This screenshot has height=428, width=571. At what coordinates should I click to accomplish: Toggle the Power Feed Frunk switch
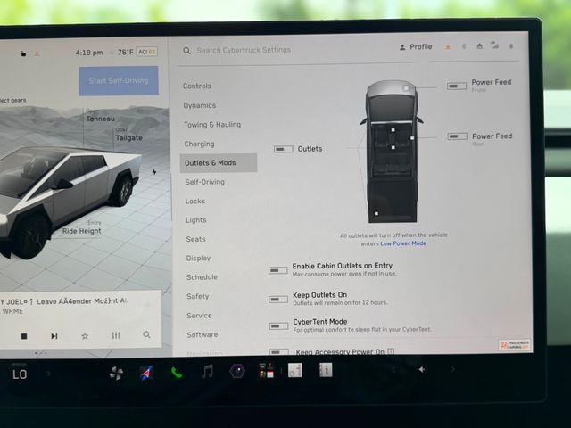click(457, 86)
